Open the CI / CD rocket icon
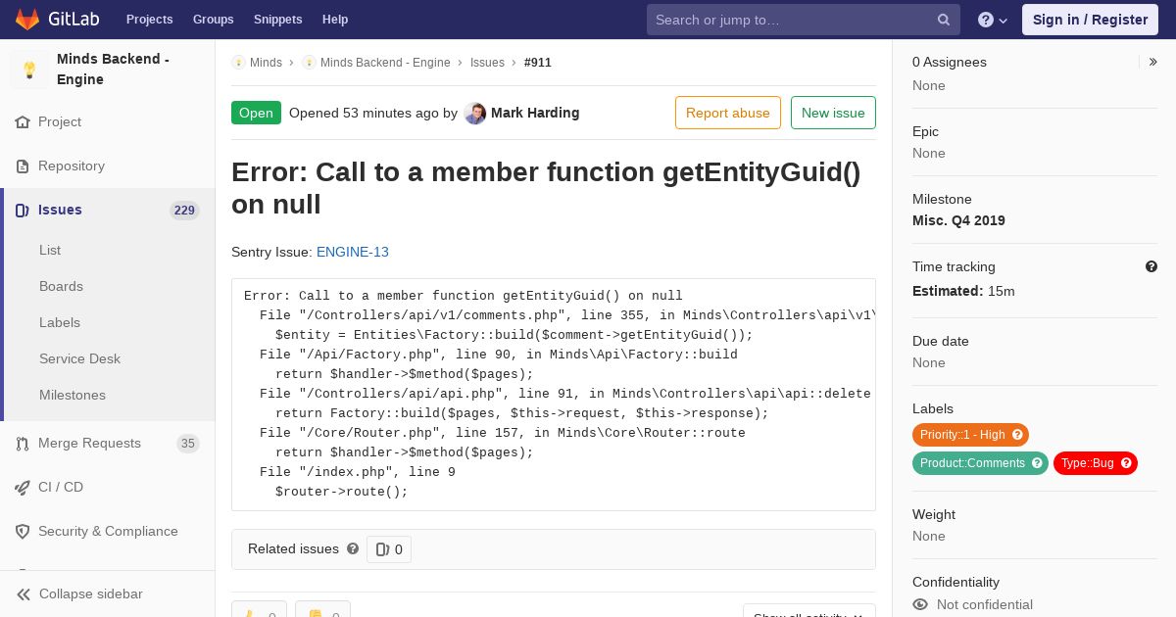 click(23, 487)
